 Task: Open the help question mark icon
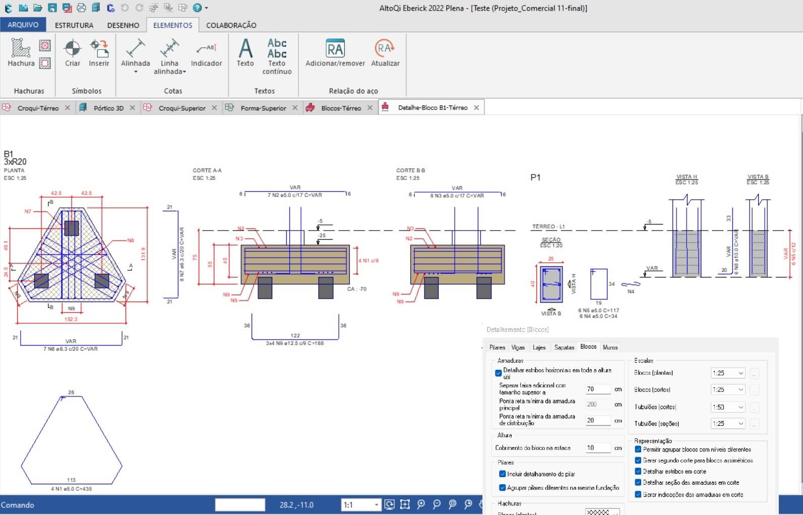[198, 8]
